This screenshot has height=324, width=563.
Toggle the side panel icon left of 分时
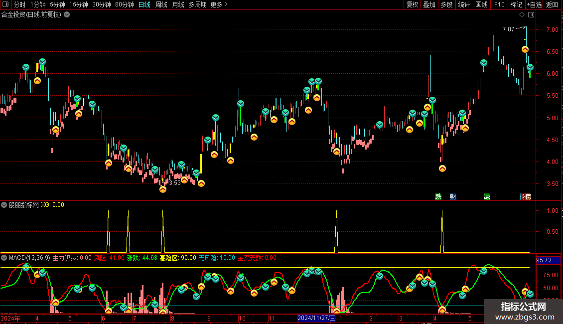point(5,4)
